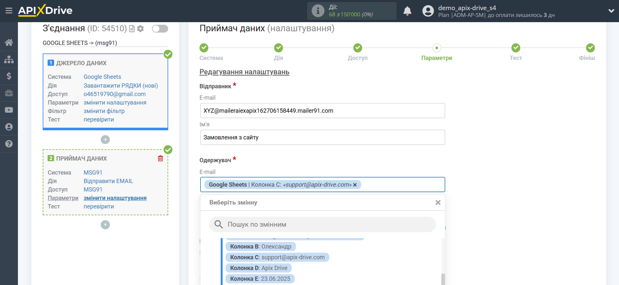Open video tutorials icon in sidebar
The width and height of the screenshot is (619, 285).
point(9,110)
